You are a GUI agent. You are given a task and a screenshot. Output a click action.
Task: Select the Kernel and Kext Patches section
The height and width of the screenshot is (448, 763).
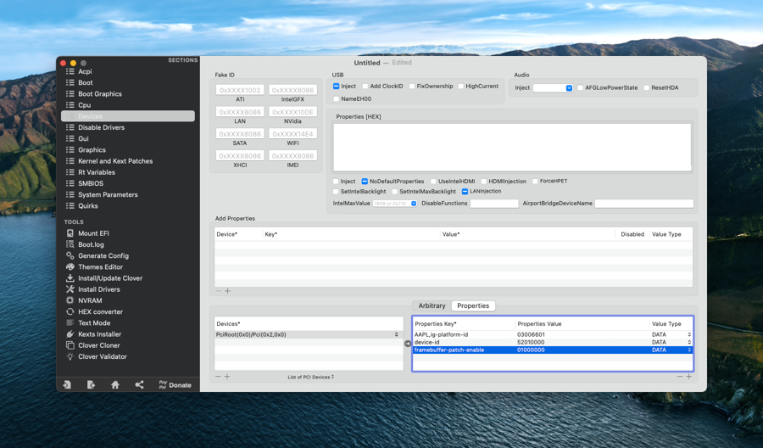115,161
